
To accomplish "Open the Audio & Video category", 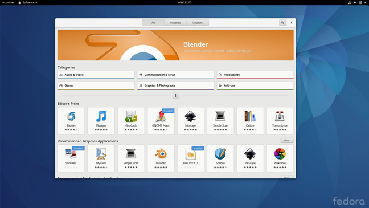I will [96, 75].
